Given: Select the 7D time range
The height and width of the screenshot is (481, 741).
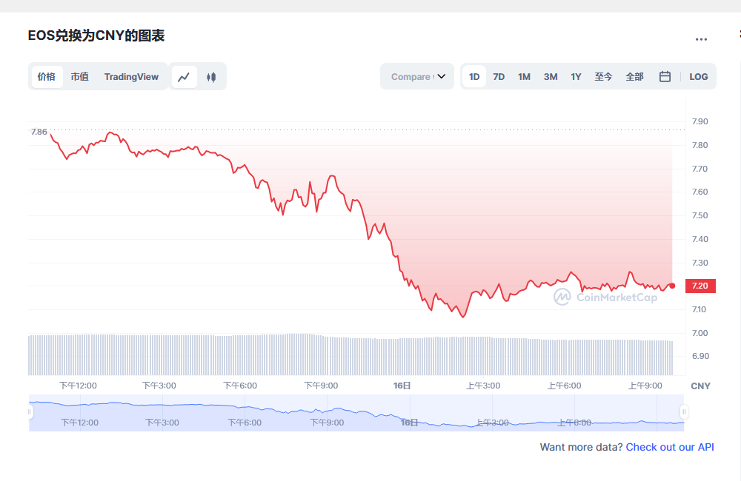Looking at the screenshot, I should pyautogui.click(x=499, y=76).
